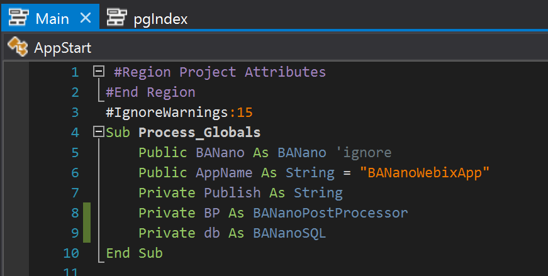Screen dimensions: 548x276
Task: Close the Main tab
Action: [85, 18]
